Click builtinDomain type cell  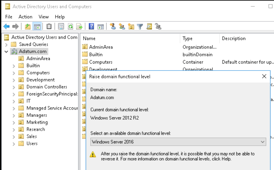click(197, 54)
